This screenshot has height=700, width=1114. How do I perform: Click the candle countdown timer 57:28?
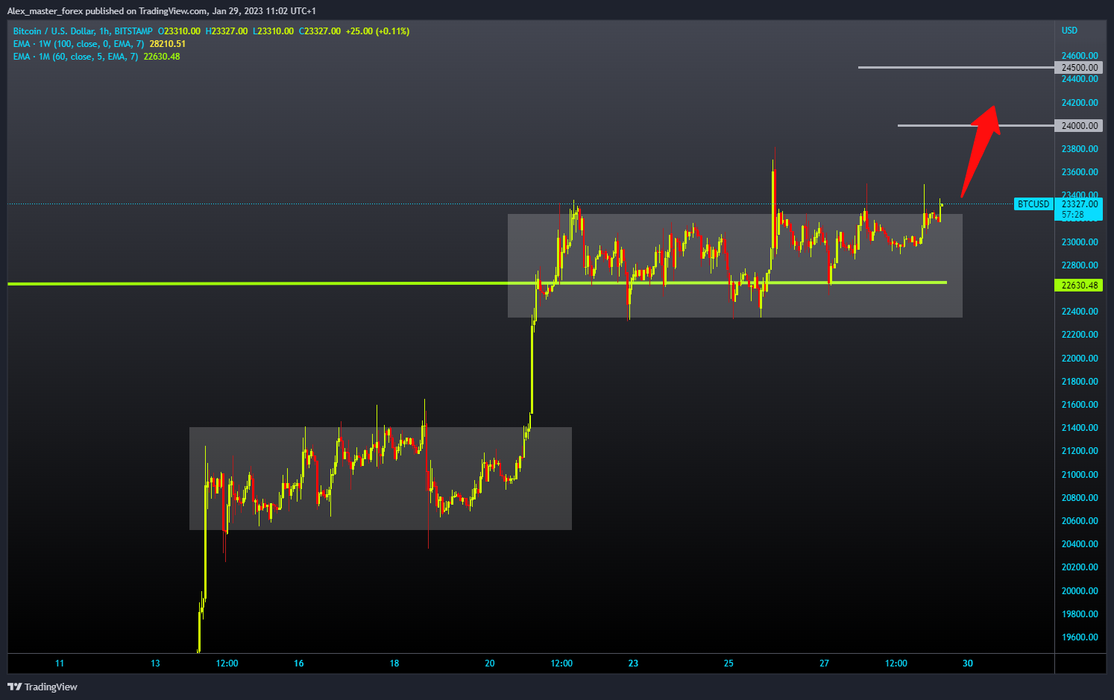click(1072, 215)
